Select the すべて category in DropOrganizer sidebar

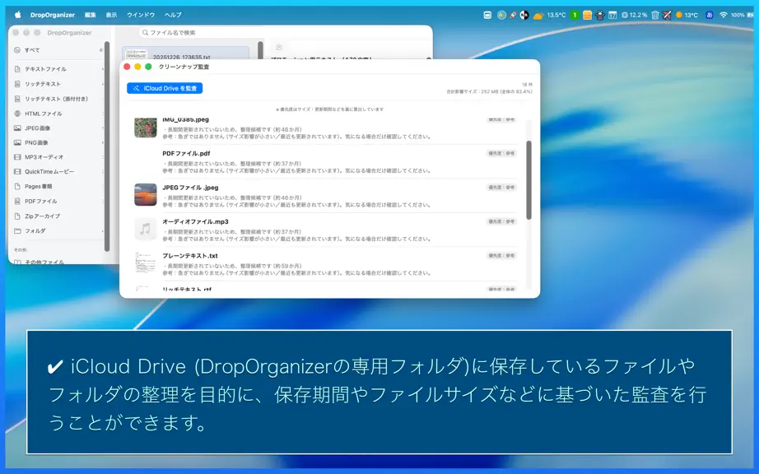click(57, 50)
